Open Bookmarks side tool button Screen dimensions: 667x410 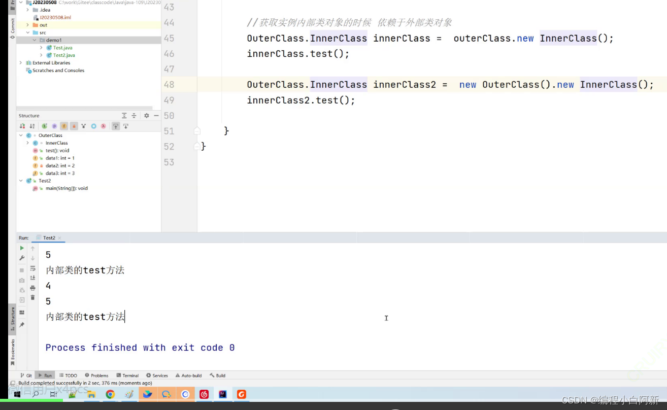pyautogui.click(x=12, y=352)
